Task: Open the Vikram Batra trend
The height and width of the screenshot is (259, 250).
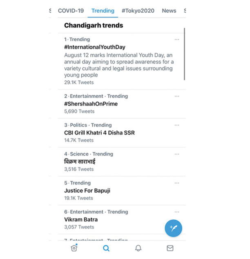Action: [81, 219]
